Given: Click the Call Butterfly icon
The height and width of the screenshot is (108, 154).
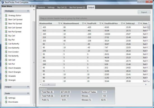Looking at the screenshot, I should (6, 44).
